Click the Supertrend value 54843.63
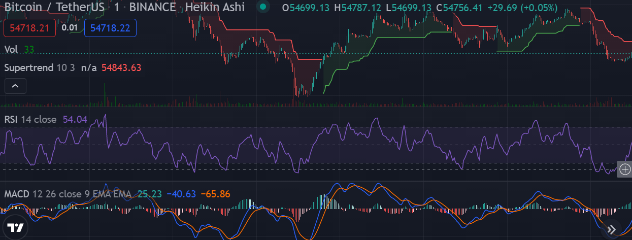 pos(121,67)
